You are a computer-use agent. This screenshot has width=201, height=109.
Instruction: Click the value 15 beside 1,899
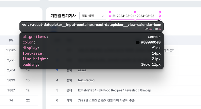click(x=28, y=80)
